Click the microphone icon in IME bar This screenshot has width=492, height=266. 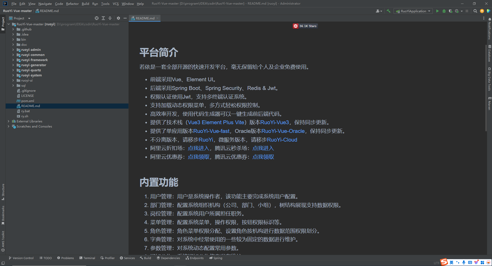(464, 262)
